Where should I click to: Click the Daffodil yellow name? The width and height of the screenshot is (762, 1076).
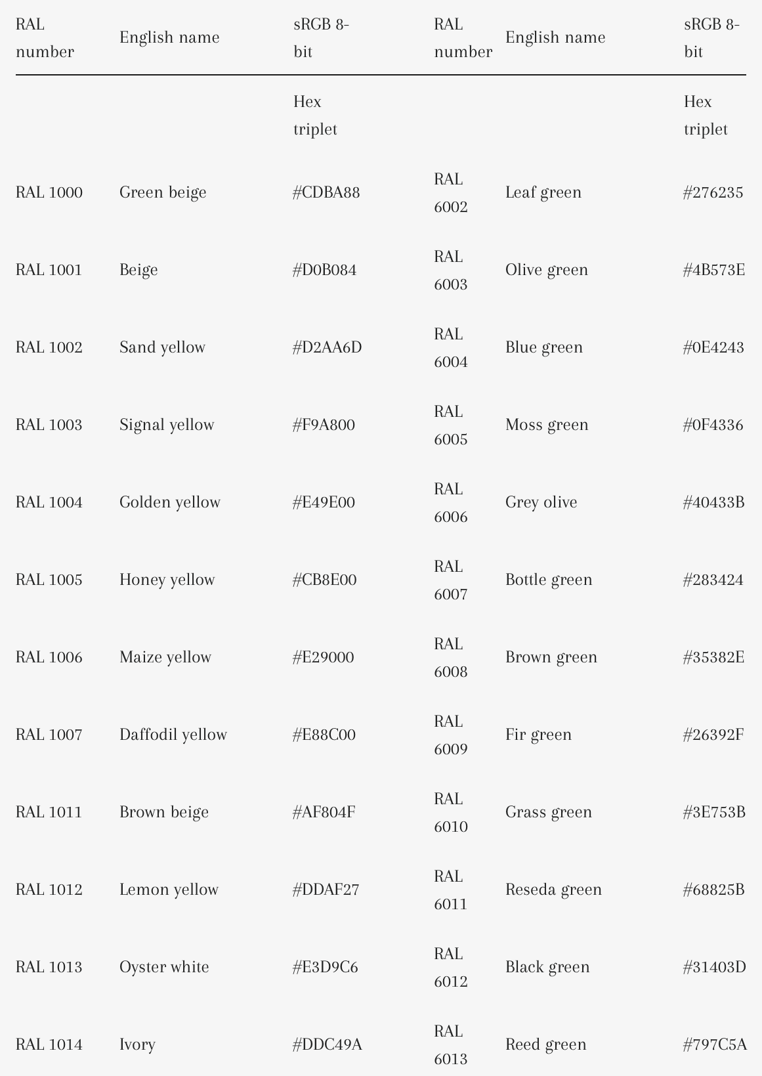173,735
